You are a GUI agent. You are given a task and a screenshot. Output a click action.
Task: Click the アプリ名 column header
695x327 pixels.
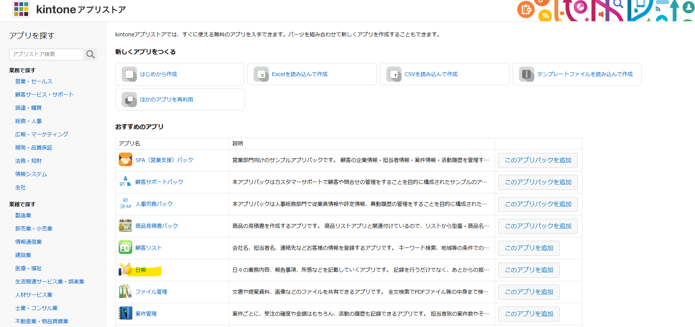129,143
